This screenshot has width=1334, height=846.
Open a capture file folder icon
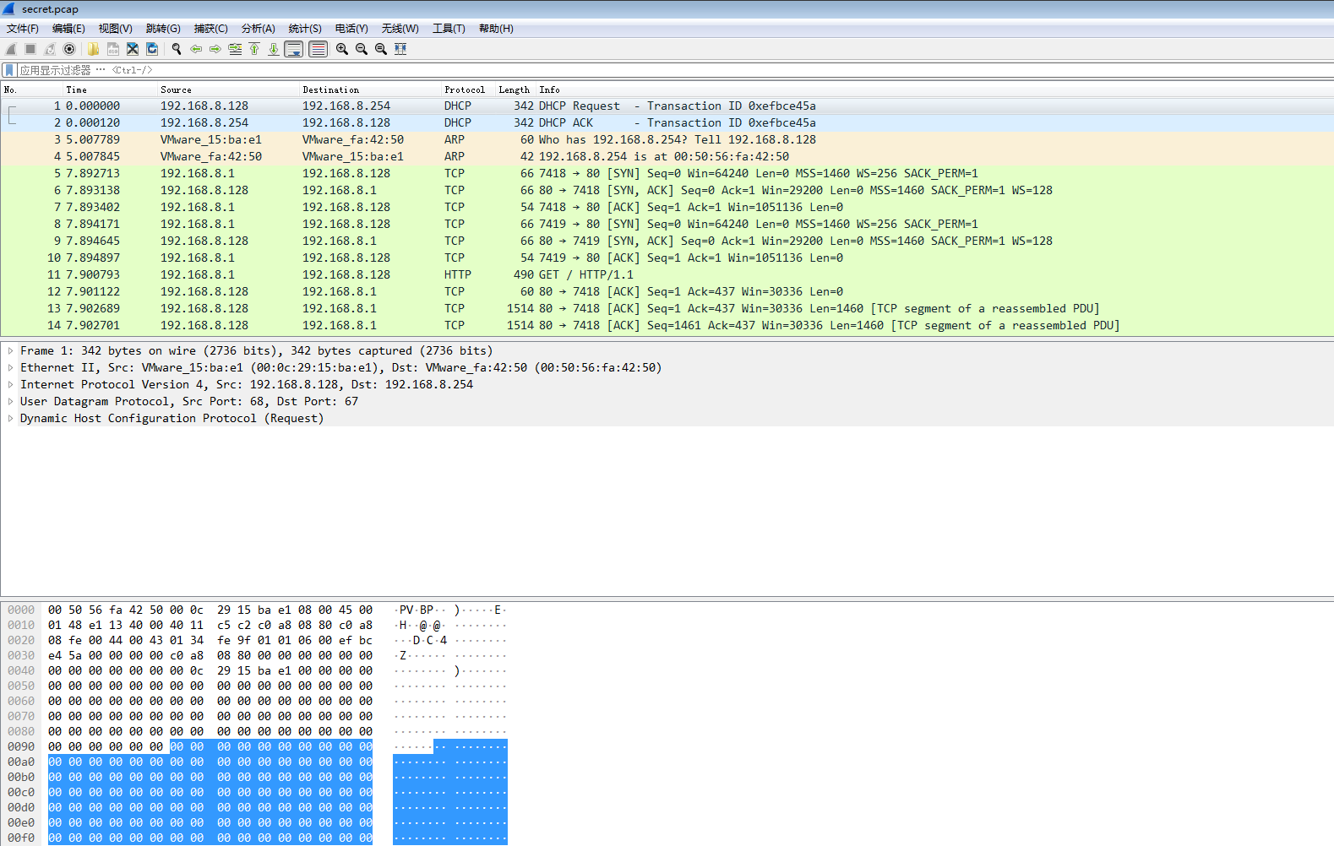93,49
